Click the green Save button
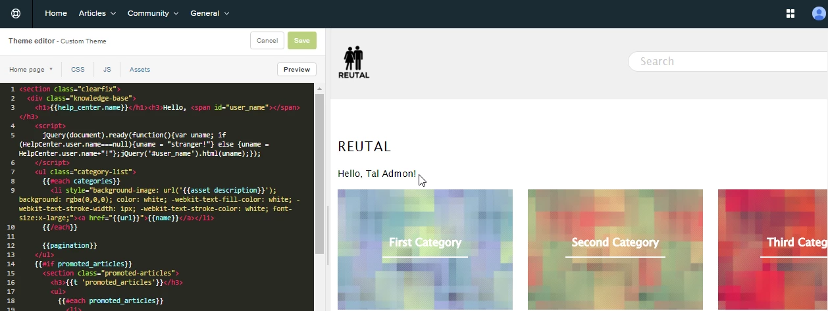Viewport: 828px width, 311px height. point(302,41)
